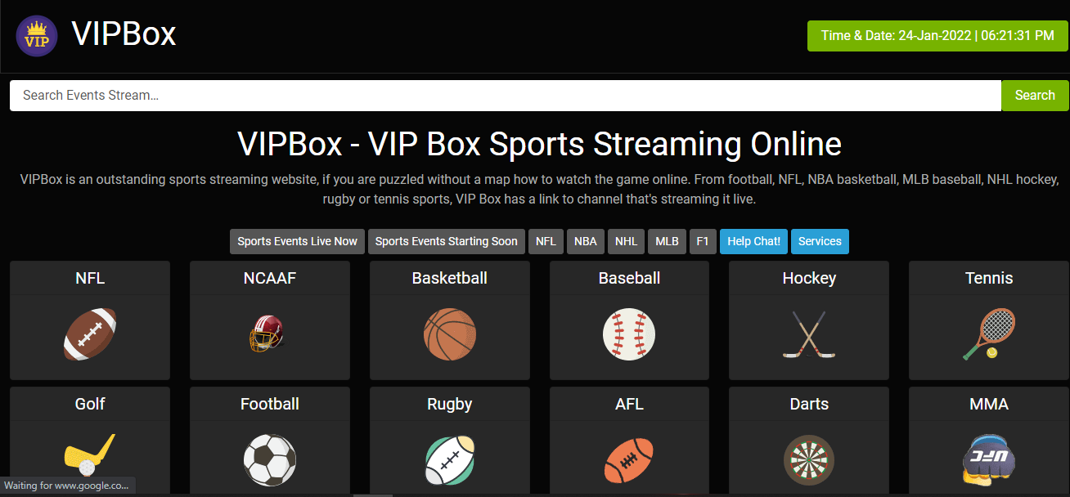Click the Baseball card heading
1070x497 pixels.
[629, 278]
